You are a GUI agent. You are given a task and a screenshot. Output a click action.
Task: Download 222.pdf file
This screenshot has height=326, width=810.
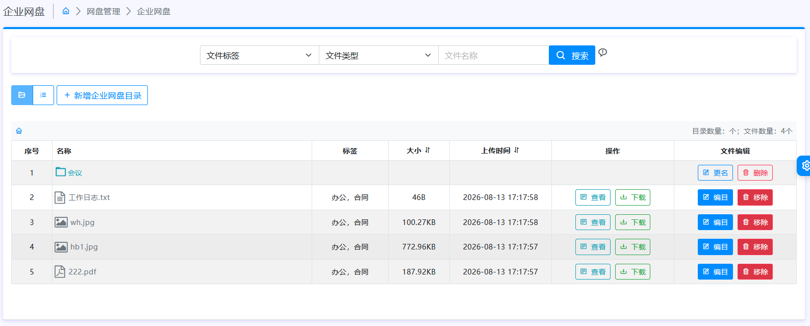(632, 272)
